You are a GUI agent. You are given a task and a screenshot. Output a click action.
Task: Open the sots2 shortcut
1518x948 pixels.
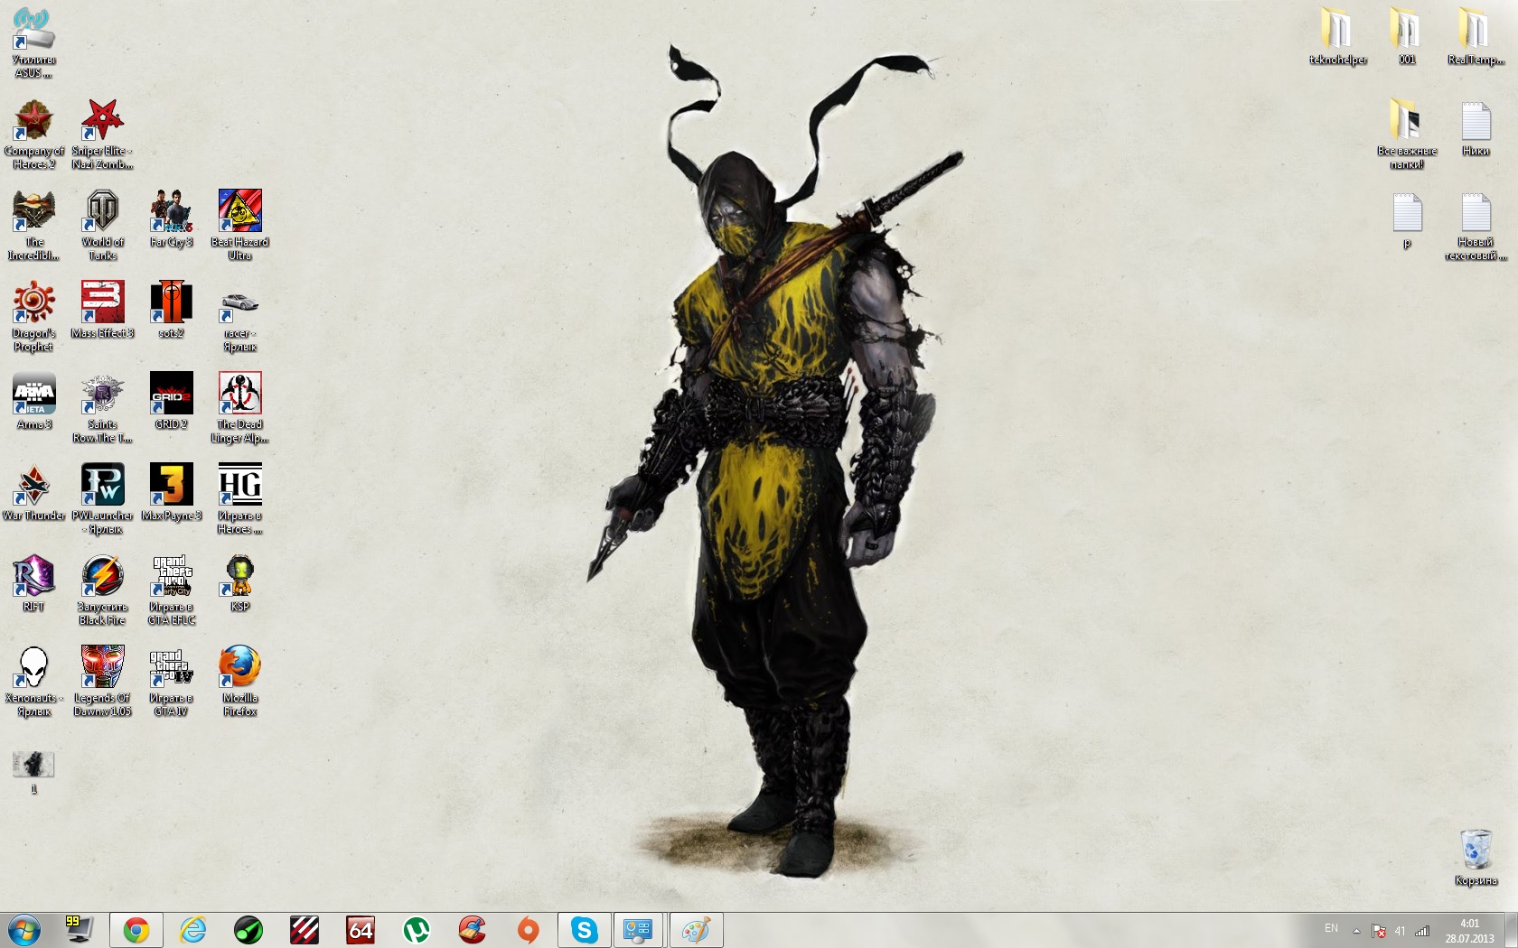(x=171, y=311)
